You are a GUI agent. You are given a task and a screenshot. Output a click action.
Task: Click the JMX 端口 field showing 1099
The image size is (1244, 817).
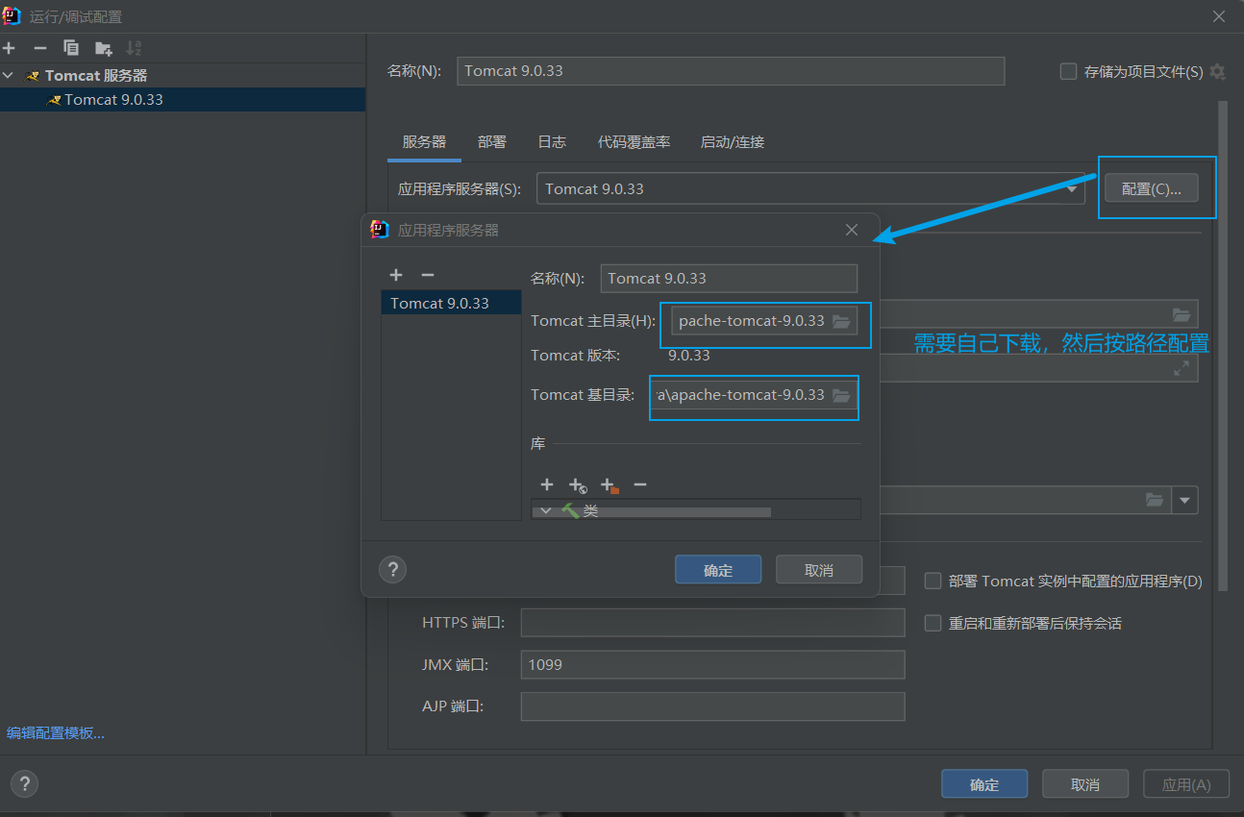712,665
